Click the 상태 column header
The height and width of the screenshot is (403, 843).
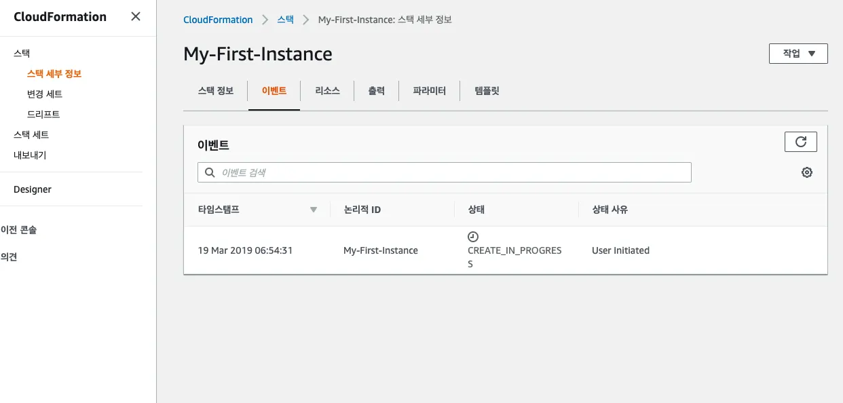[476, 210]
